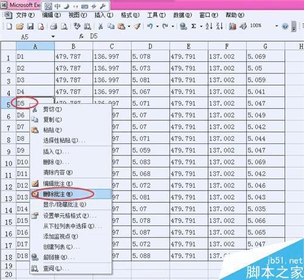Open the 编辑 menu

(52, 15)
